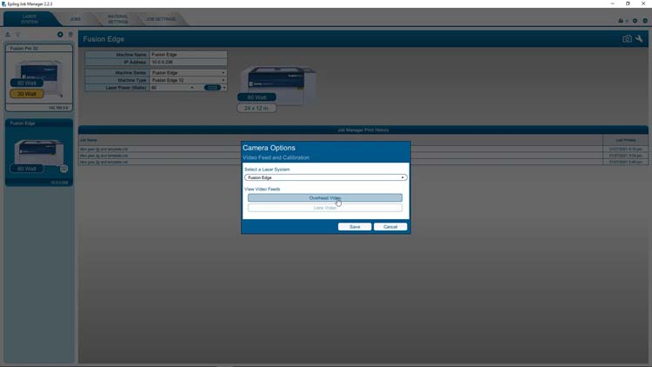Click the upload icon above the laser list
The height and width of the screenshot is (367, 652).
click(8, 35)
